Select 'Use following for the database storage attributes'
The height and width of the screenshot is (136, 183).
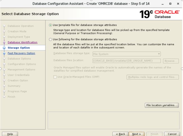click(x=50, y=39)
